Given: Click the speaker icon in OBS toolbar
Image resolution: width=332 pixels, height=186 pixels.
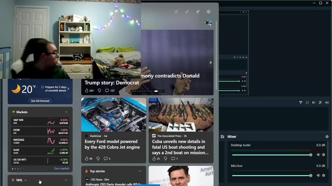Looking at the screenshot, I should tap(327, 103).
